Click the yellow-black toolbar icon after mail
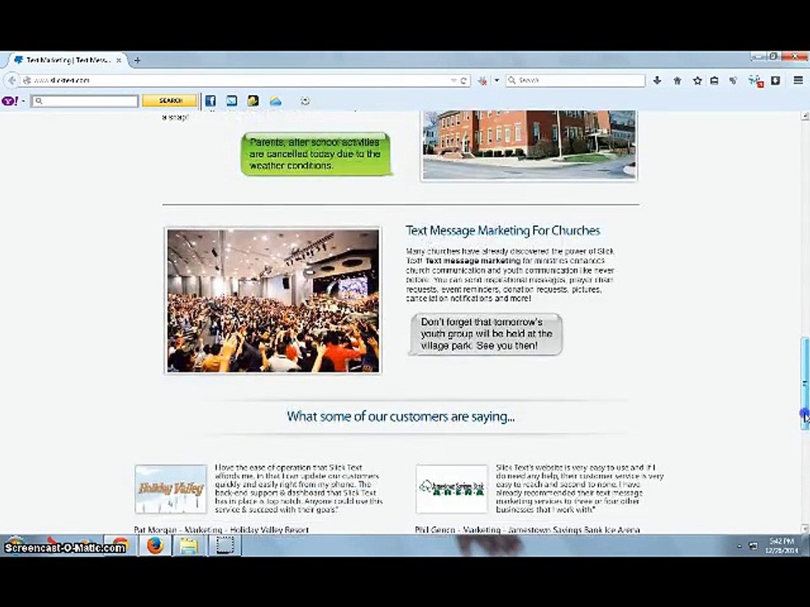Image resolution: width=810 pixels, height=607 pixels. [x=252, y=100]
